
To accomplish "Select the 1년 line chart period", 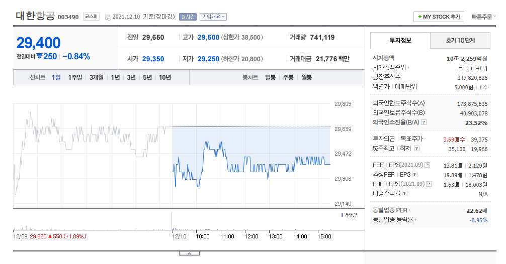I will pos(115,78).
